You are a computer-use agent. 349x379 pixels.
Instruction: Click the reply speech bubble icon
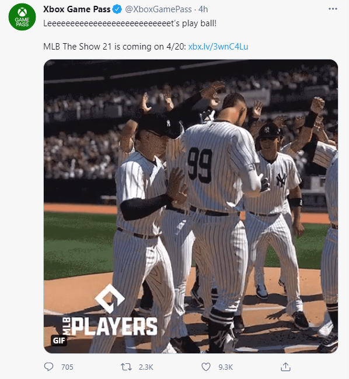[x=48, y=367]
